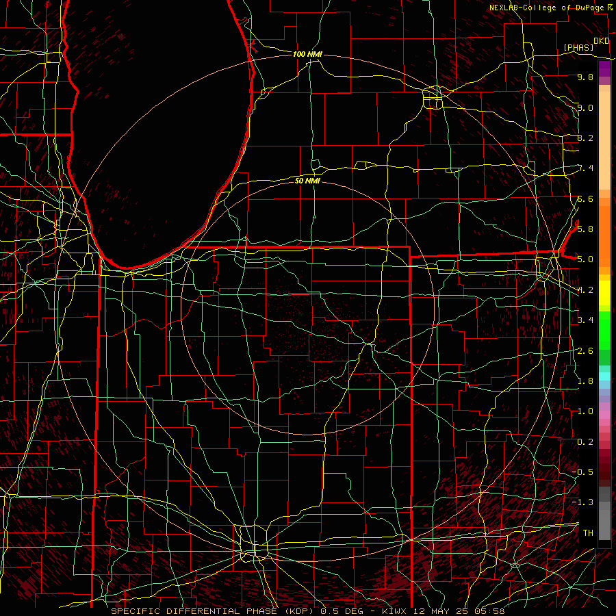Click the 7.4 value on the color scale

587,168
